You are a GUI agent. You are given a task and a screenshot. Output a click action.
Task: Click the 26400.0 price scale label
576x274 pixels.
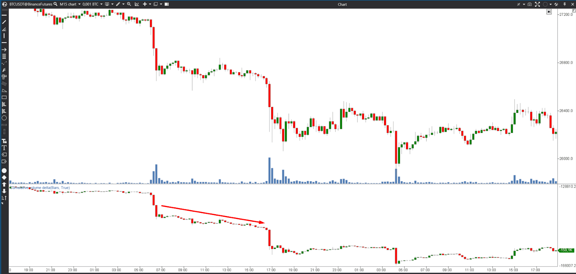click(566, 111)
